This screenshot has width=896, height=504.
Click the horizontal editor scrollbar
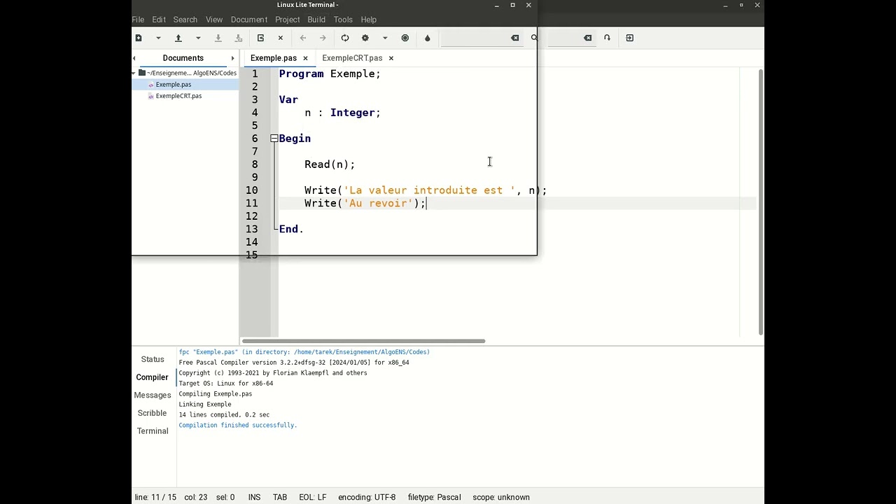pyautogui.click(x=363, y=342)
